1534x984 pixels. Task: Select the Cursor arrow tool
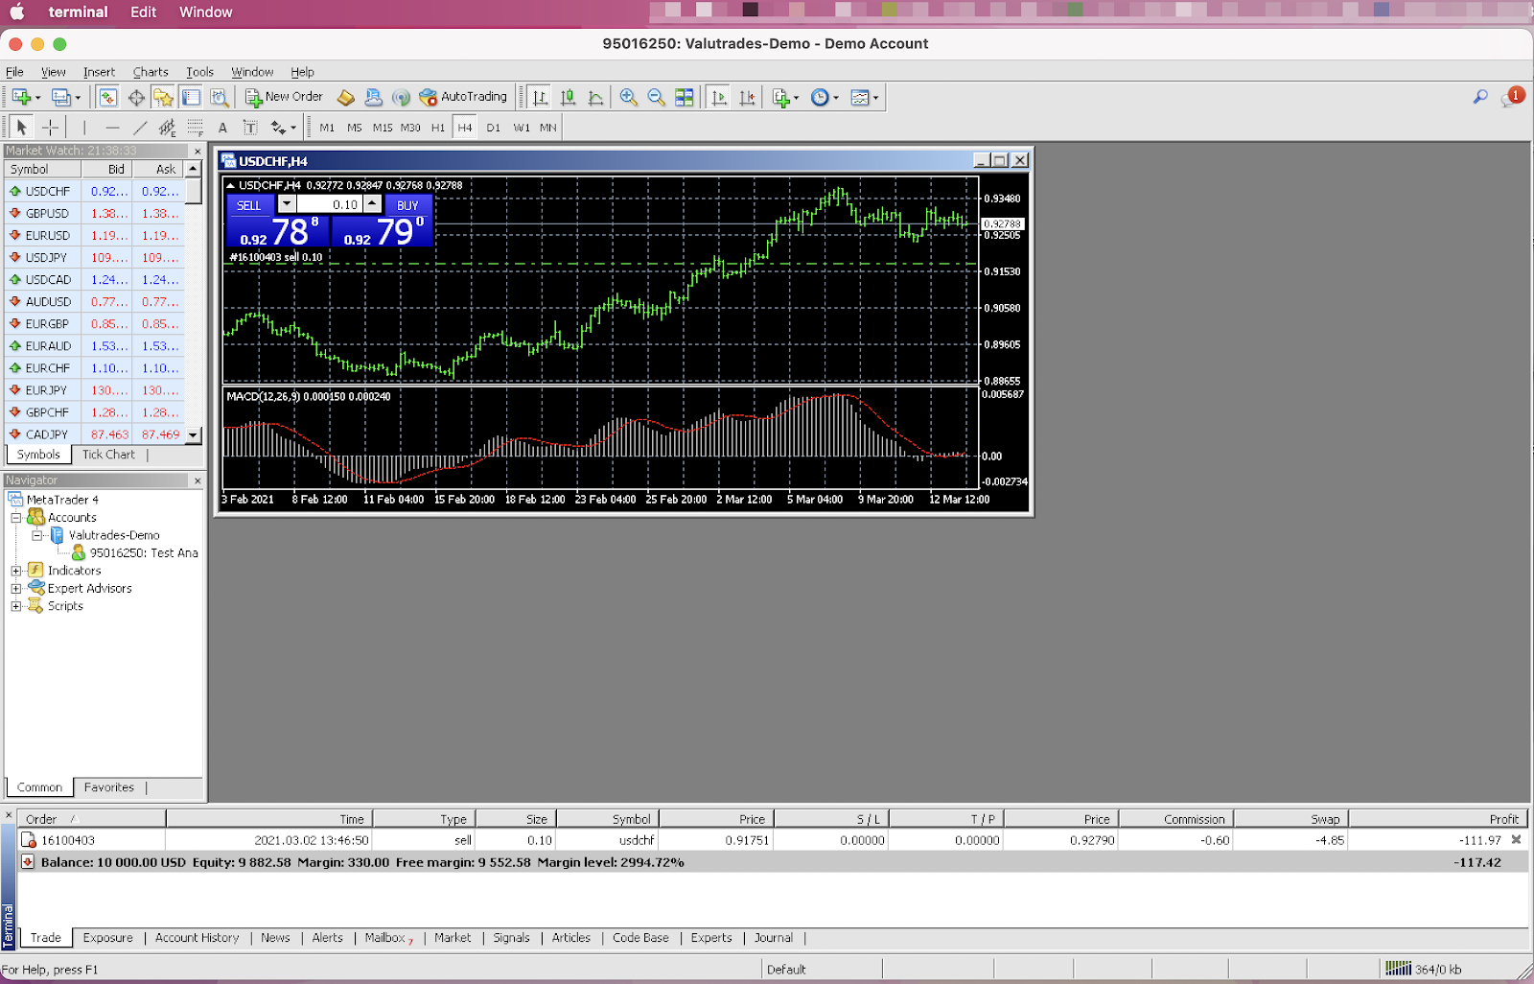pyautogui.click(x=21, y=127)
